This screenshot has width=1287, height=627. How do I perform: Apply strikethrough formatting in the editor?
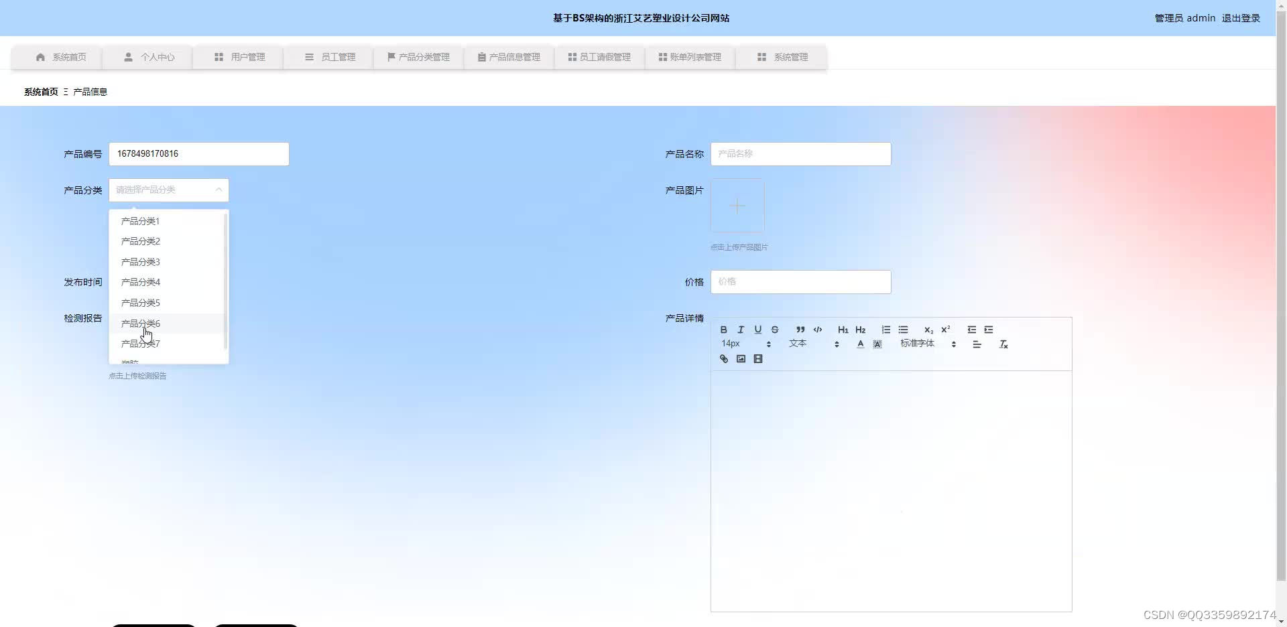[x=775, y=330]
